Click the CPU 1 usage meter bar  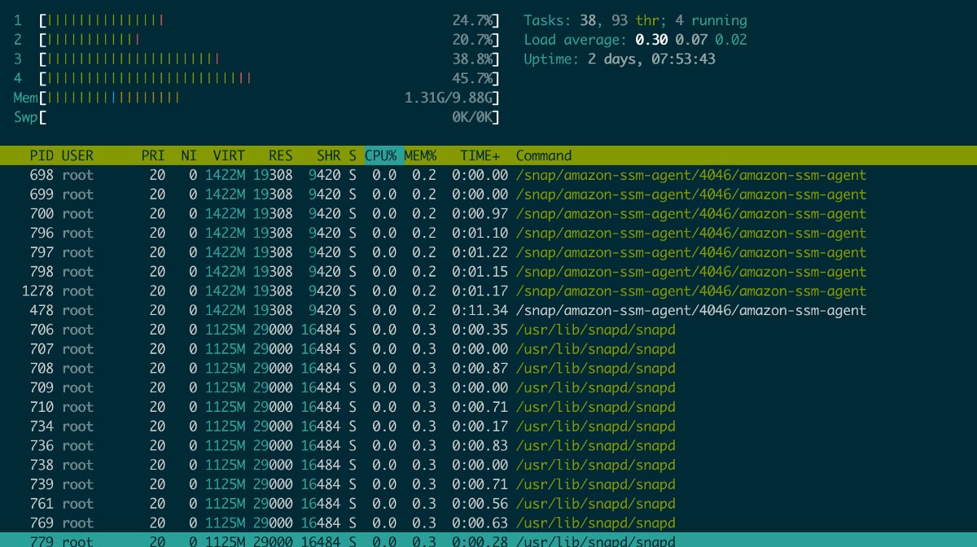(x=269, y=20)
